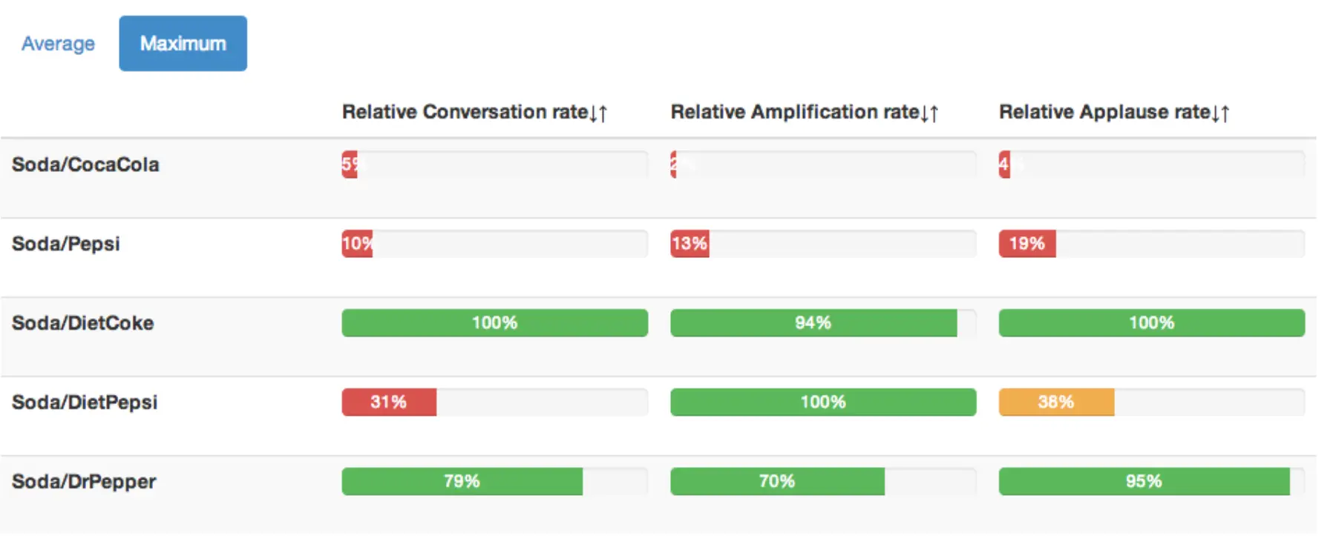Select the Soda/Pepsi row label

[x=66, y=244]
